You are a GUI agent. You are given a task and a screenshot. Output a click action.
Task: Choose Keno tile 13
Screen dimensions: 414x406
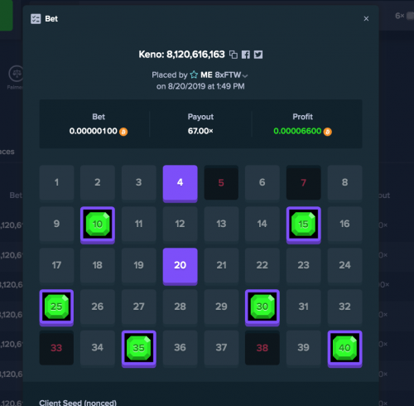point(221,224)
